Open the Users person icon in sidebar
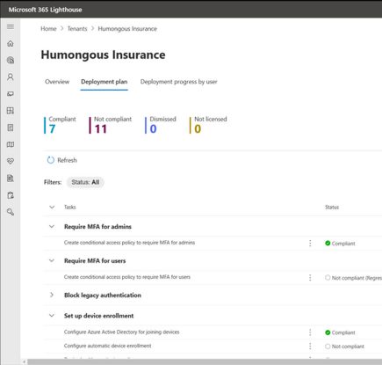 pyautogui.click(x=11, y=77)
